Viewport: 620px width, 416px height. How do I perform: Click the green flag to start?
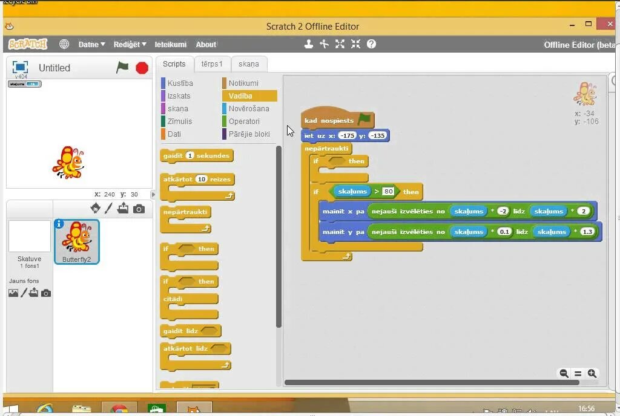pos(122,68)
